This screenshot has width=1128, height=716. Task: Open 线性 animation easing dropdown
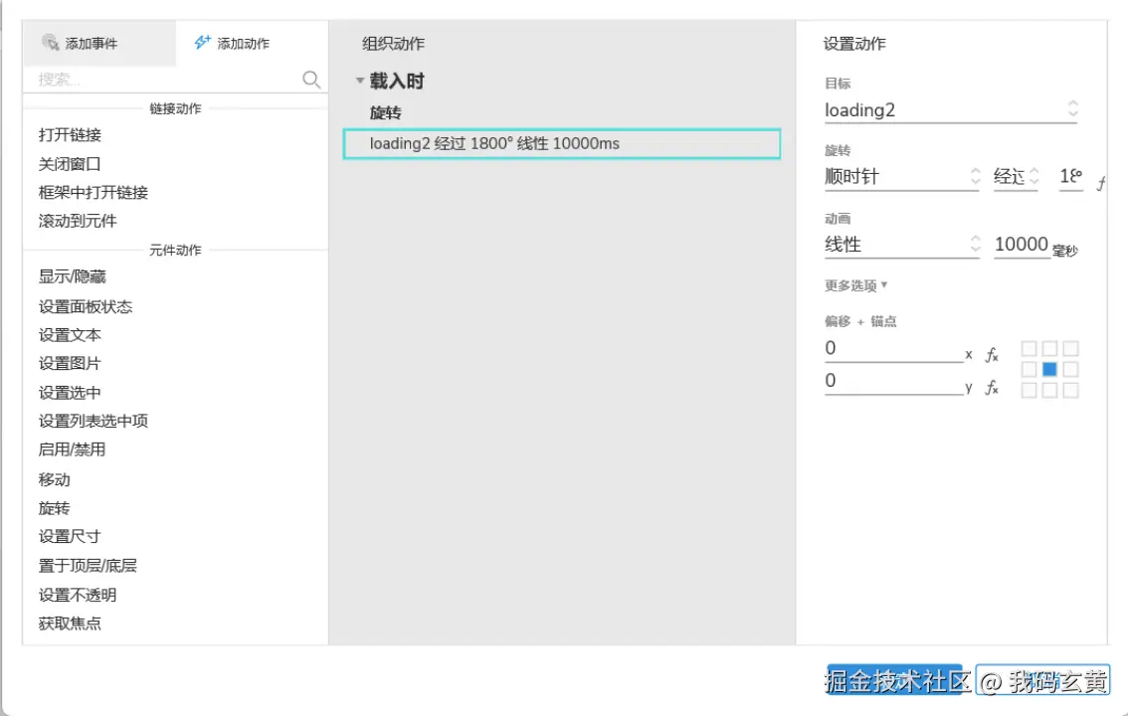pos(901,245)
